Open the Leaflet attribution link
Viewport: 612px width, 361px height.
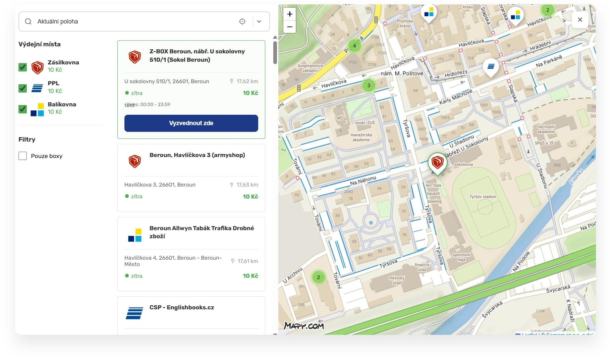529,333
